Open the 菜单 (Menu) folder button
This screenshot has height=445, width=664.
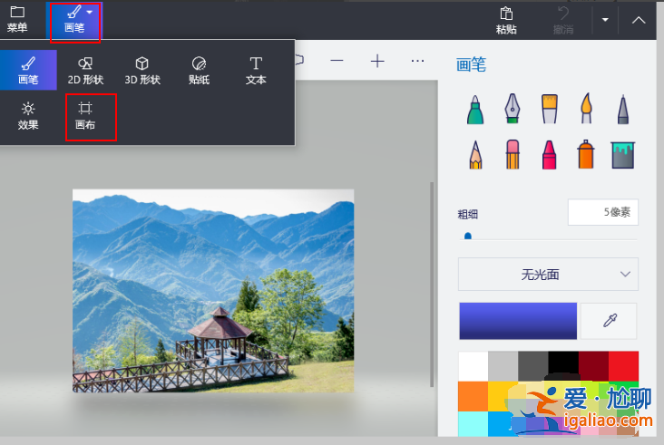17,20
